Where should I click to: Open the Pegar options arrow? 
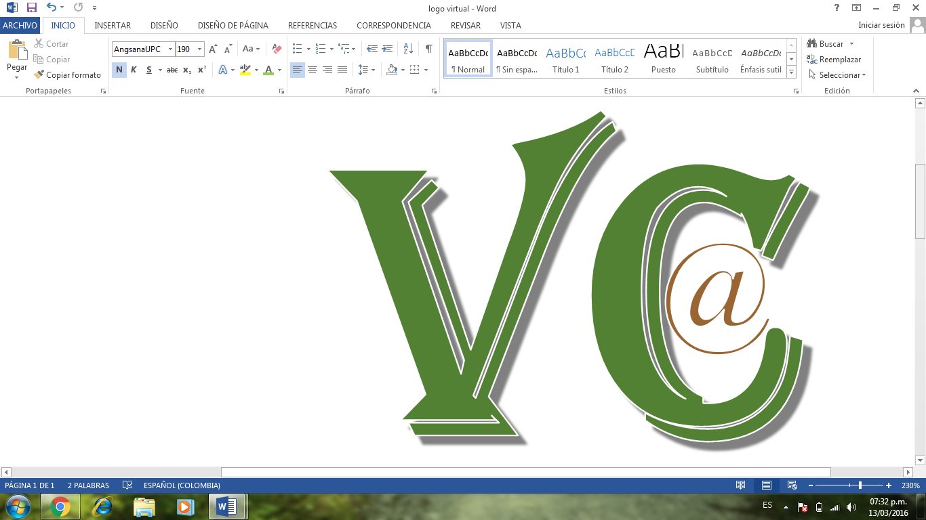[16, 77]
